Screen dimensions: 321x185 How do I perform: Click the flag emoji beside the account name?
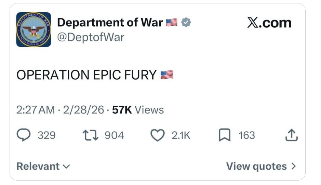pos(172,23)
